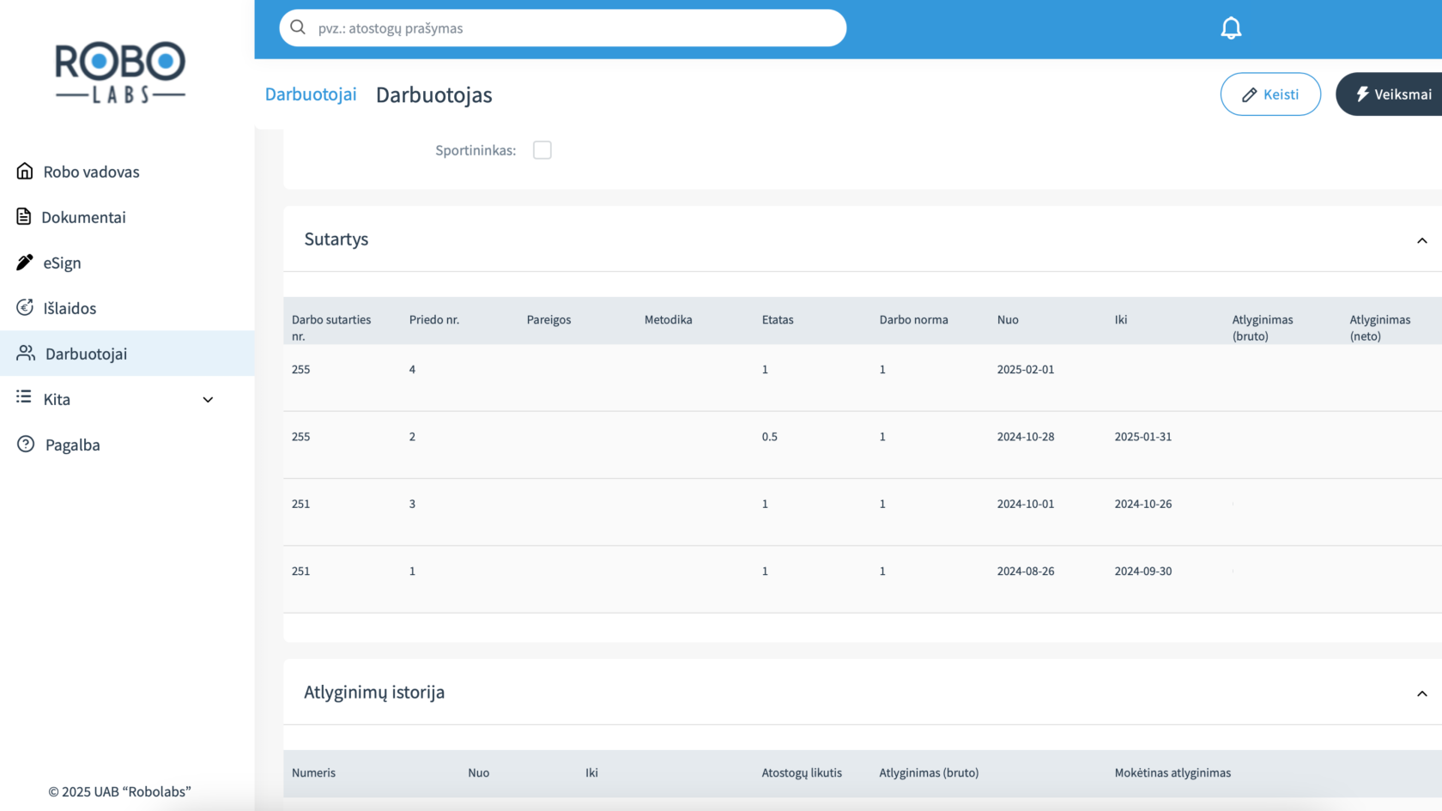The height and width of the screenshot is (811, 1442).
Task: Click the lightning icon in Veiksmai button
Action: pos(1362,94)
